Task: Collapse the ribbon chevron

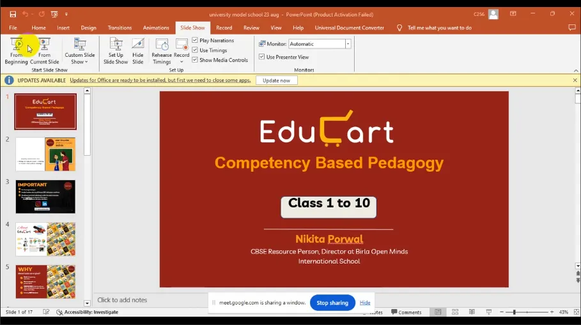Action: point(576,70)
